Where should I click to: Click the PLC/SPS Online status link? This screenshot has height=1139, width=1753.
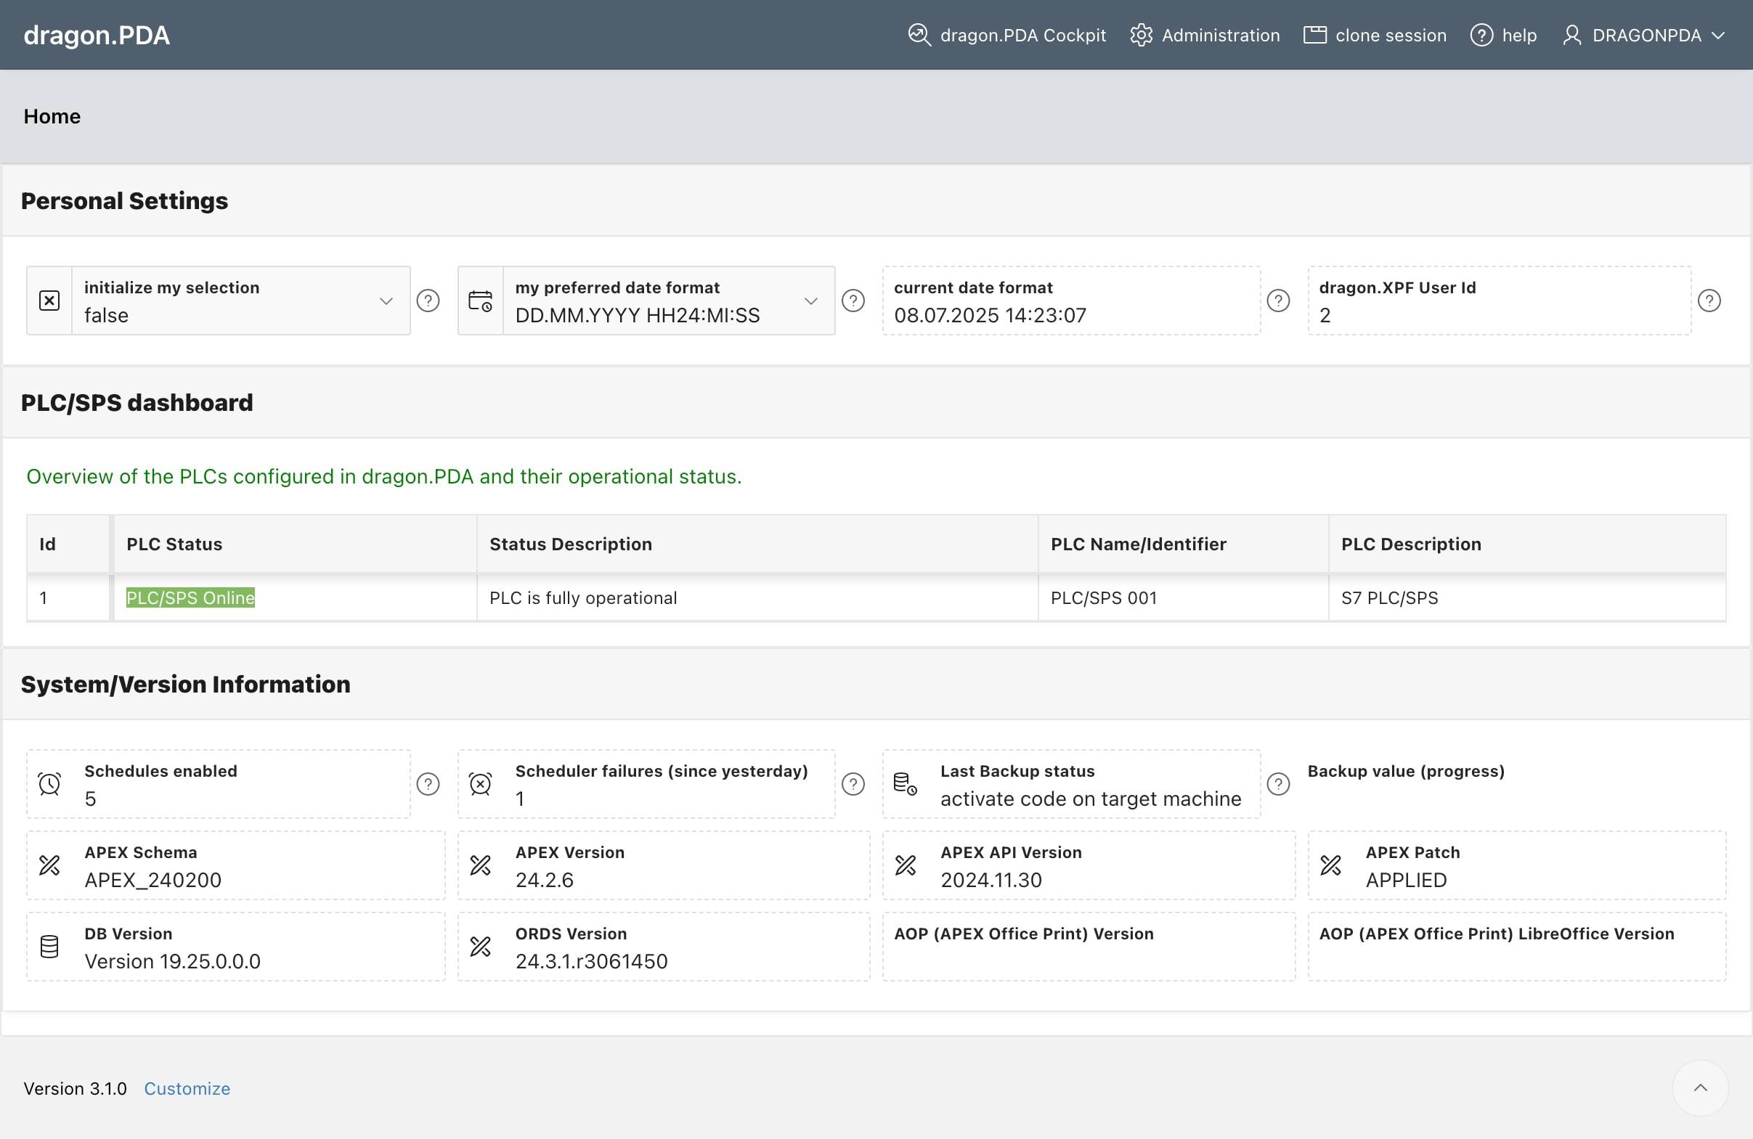[190, 598]
